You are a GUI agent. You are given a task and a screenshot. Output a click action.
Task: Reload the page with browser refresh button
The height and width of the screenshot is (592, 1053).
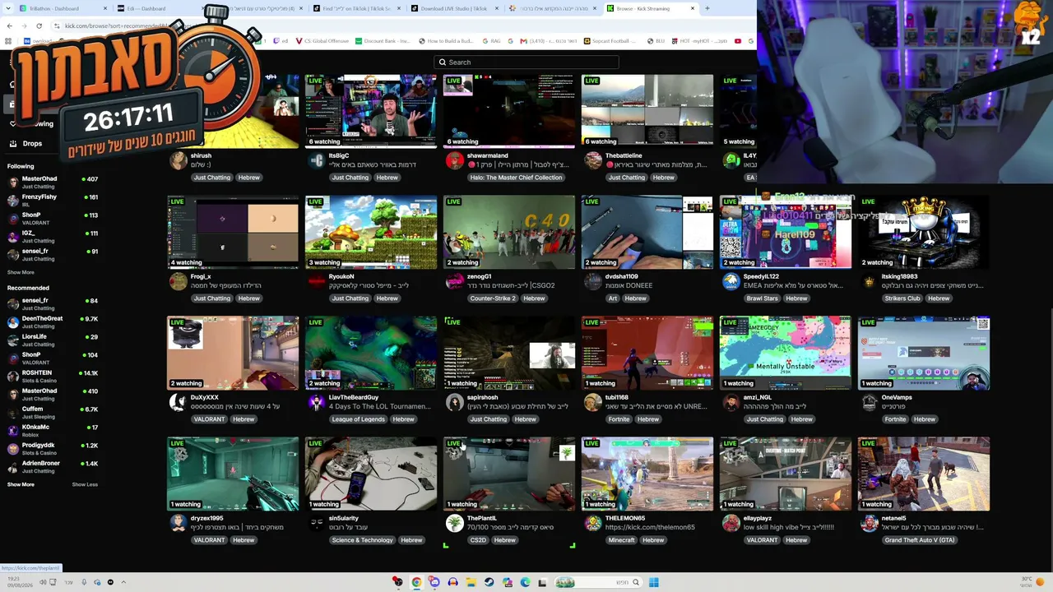click(39, 25)
